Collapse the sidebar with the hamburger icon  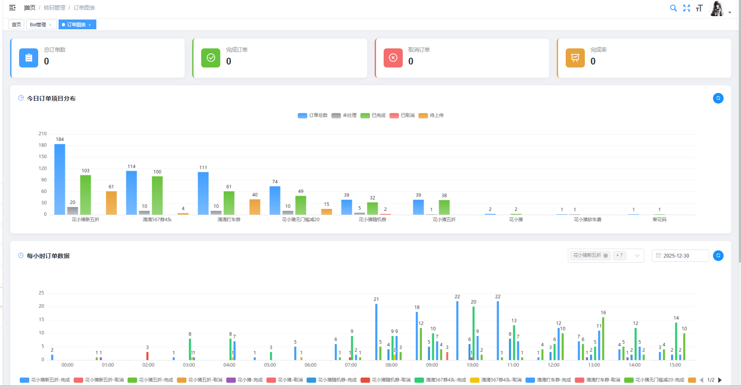12,8
